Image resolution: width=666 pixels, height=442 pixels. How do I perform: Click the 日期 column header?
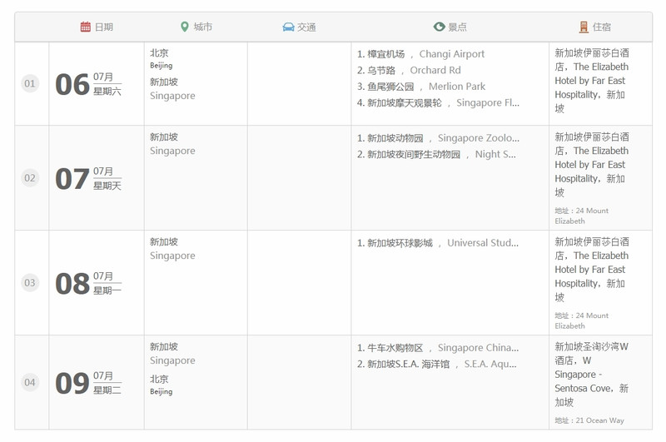(97, 27)
